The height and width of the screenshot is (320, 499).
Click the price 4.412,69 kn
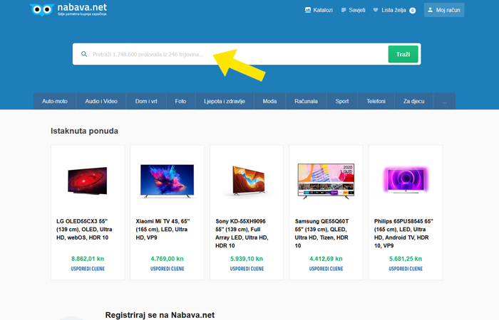(x=326, y=259)
